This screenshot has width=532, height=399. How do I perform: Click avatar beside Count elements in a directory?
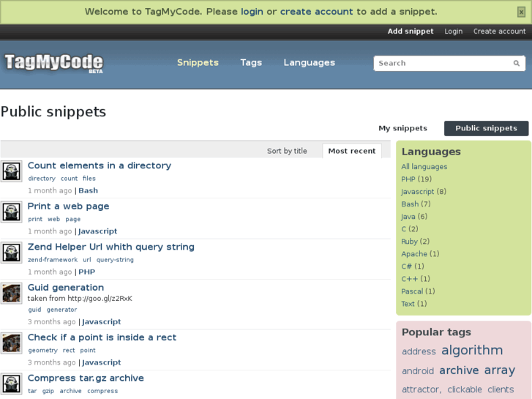pos(12,171)
